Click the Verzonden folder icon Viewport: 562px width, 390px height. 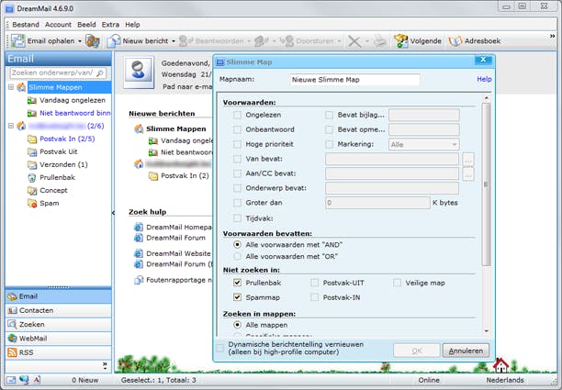coord(32,165)
